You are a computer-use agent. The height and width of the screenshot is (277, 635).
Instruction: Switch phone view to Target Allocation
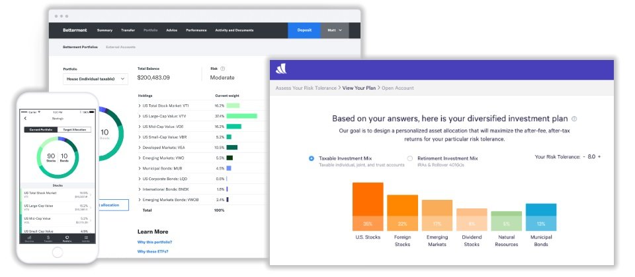(74, 130)
